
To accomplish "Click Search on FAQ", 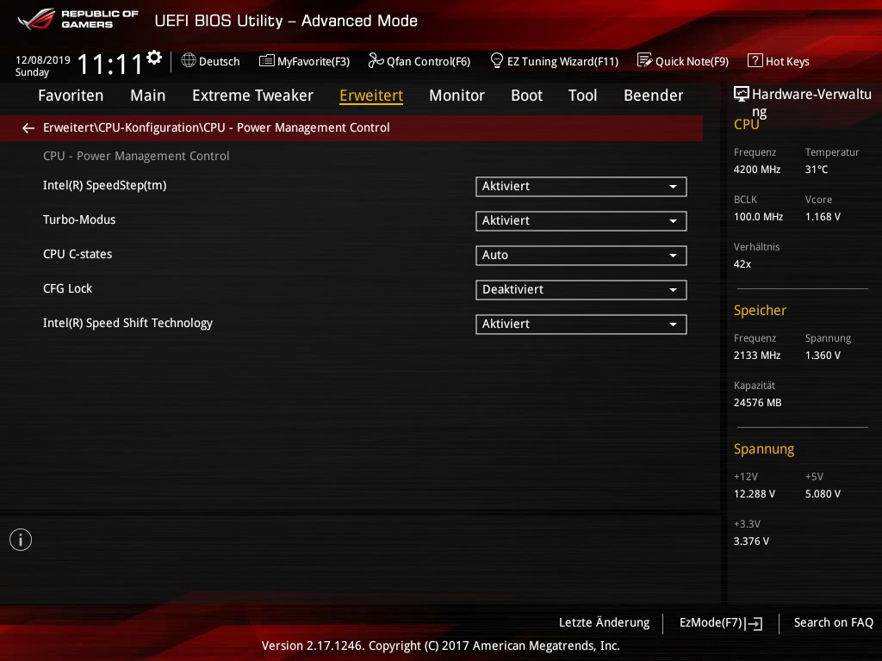I will pyautogui.click(x=834, y=622).
